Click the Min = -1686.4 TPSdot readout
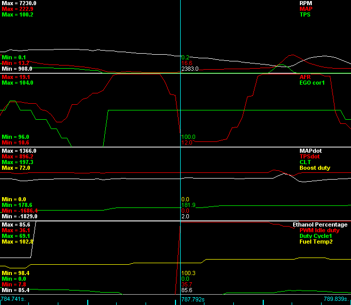Image resolution: width=351 pixels, height=305 pixels. (x=20, y=211)
